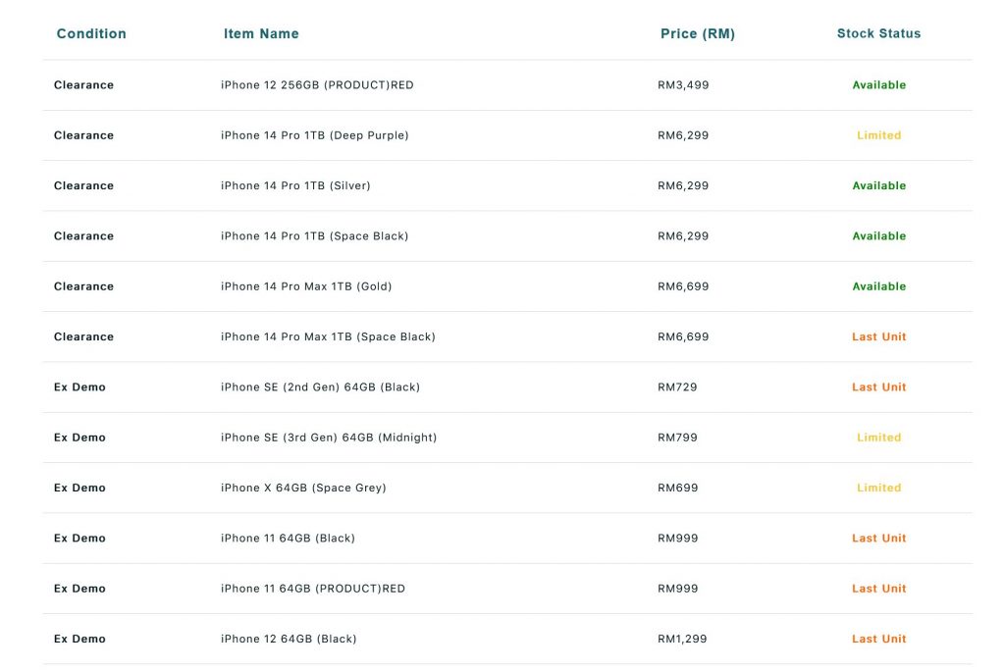This screenshot has width=1005, height=670.
Task: Click the Condition column header
Action: point(91,33)
